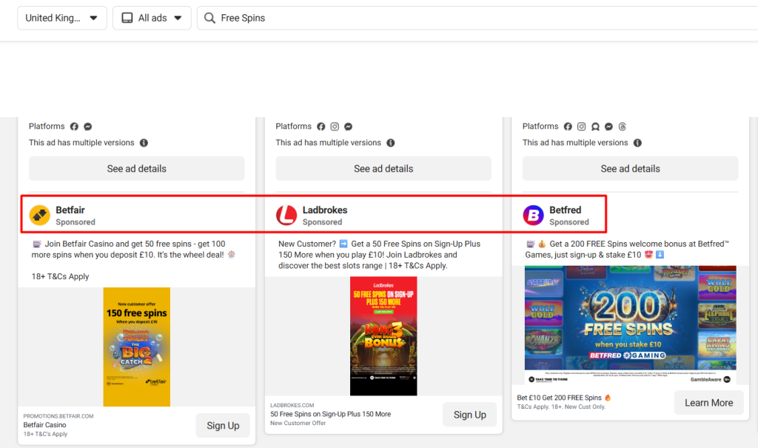The width and height of the screenshot is (758, 448).
Task: Click the magnifying glass search icon
Action: pyautogui.click(x=209, y=18)
